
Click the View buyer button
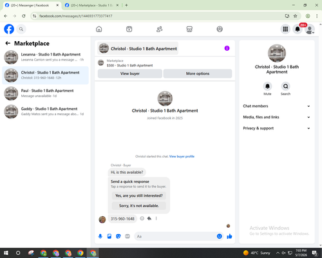(x=130, y=73)
